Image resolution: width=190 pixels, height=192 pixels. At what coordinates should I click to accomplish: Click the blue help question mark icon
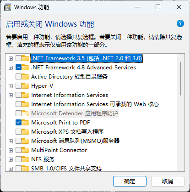[x=180, y=23]
